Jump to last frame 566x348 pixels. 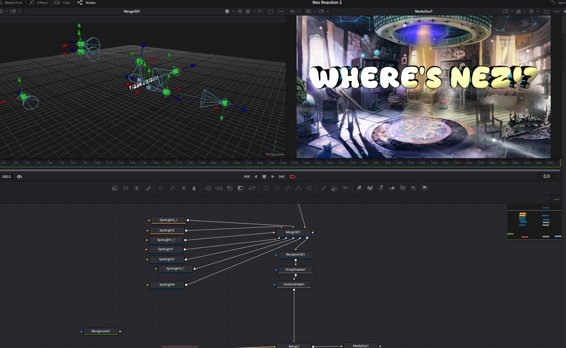(282, 177)
